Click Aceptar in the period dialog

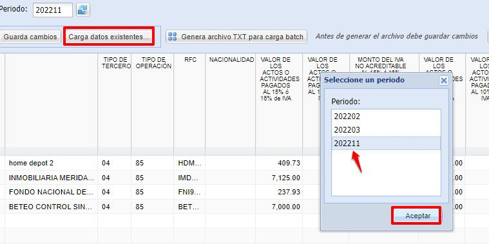click(x=418, y=216)
